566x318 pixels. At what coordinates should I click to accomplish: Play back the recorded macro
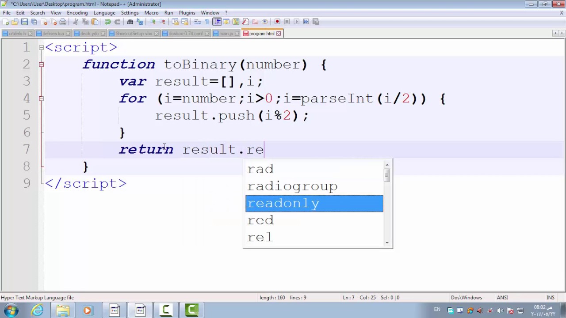pos(296,22)
